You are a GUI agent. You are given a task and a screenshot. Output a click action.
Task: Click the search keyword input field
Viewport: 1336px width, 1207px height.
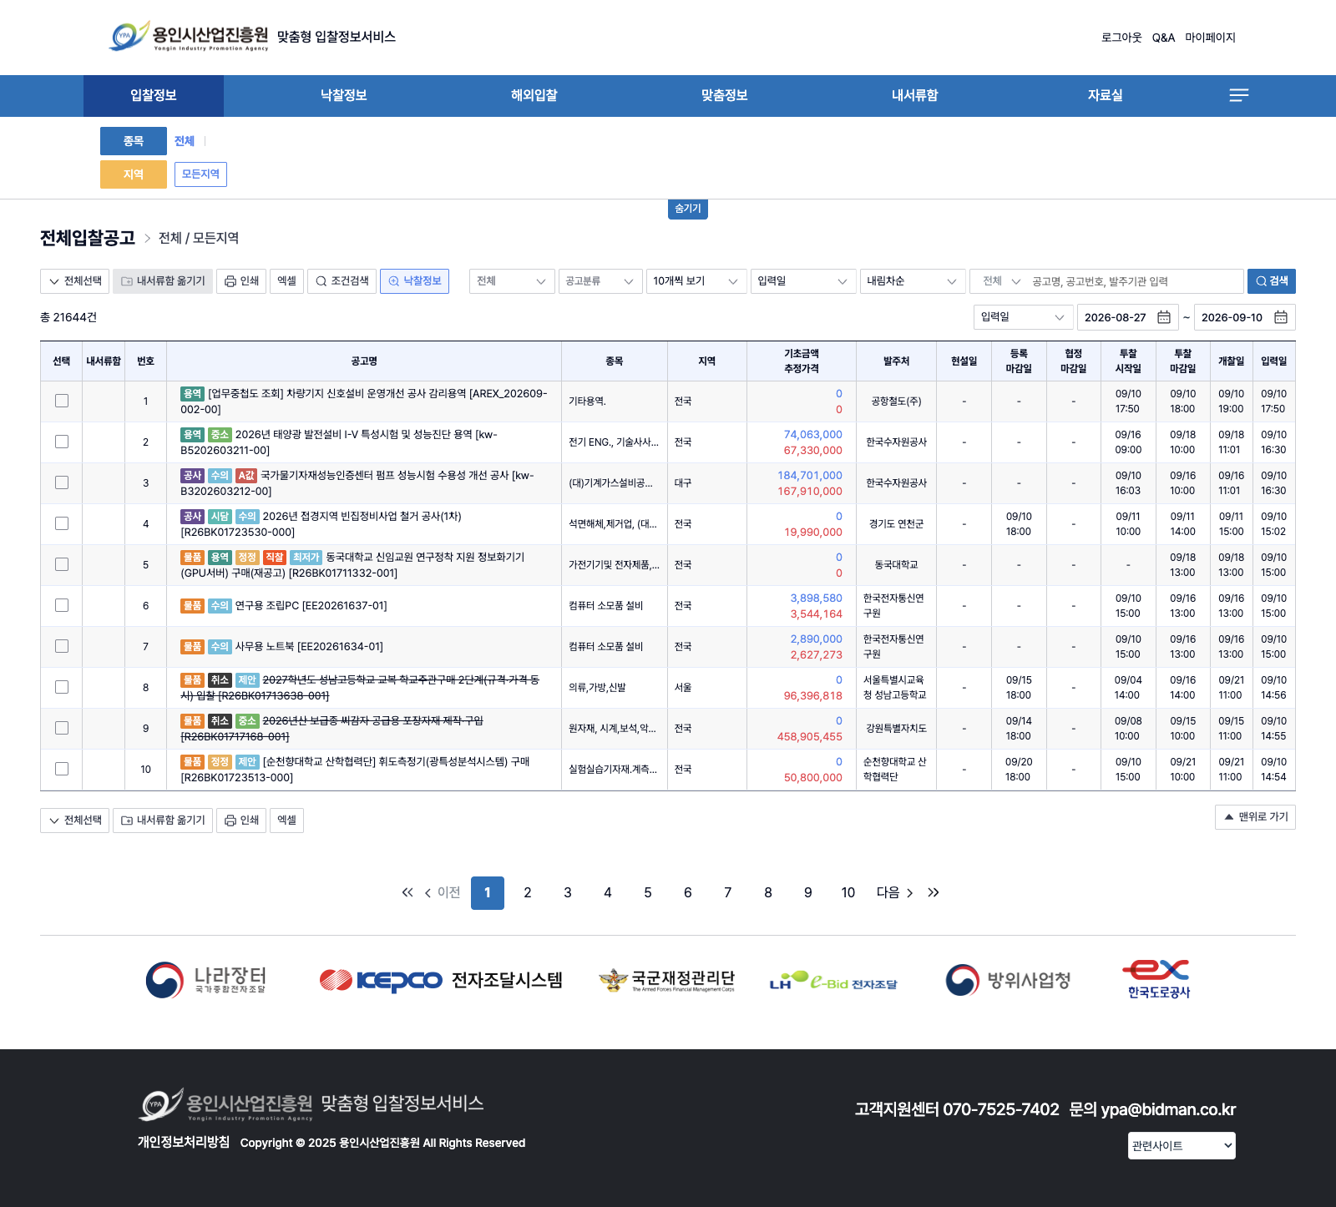point(1136,281)
